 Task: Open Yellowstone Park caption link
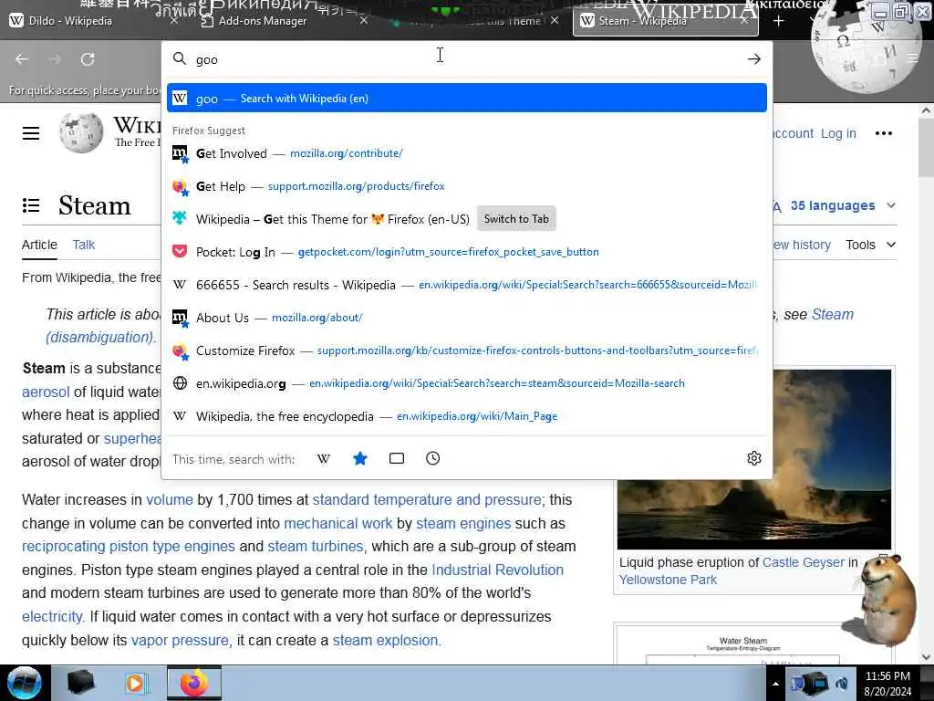(x=668, y=580)
